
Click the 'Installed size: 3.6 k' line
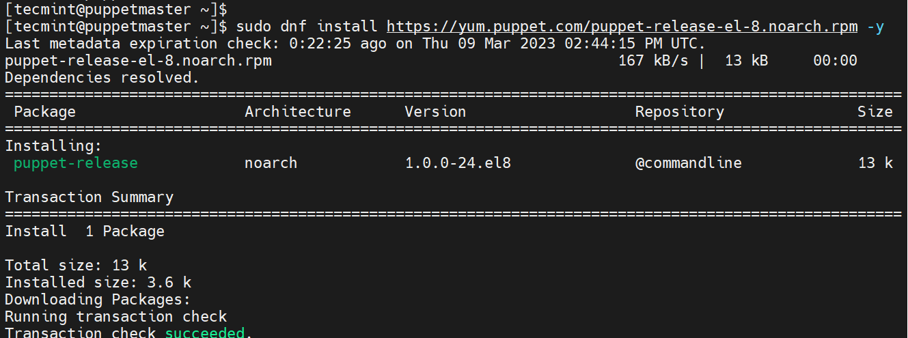[x=98, y=282]
